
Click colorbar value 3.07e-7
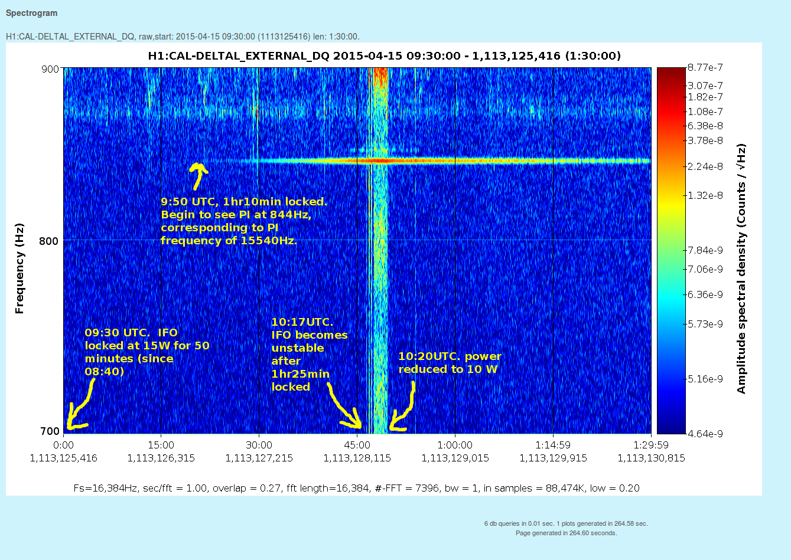[705, 86]
